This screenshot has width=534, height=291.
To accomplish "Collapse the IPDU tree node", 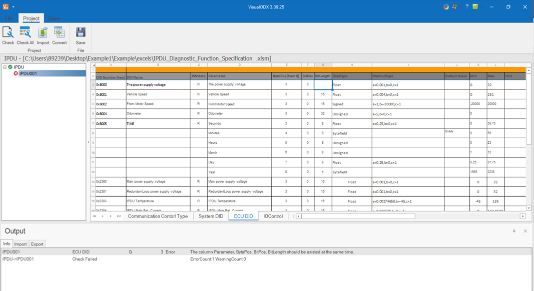I will pyautogui.click(x=5, y=67).
